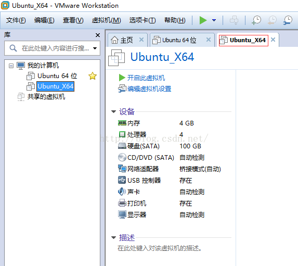This screenshot has width=298, height=266.
Task: Click the USB 控制器 label
Action: (x=144, y=181)
